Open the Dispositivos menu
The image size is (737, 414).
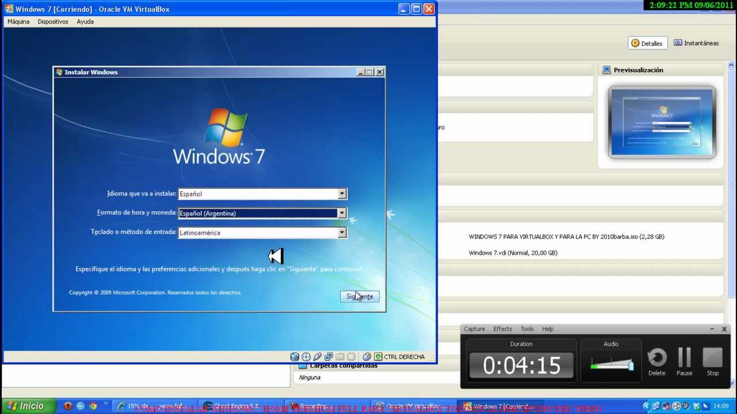(53, 21)
